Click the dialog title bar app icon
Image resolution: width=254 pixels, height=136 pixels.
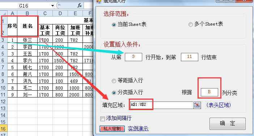[99, 1]
